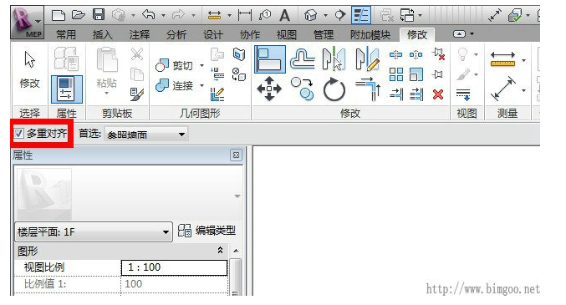This screenshot has width=566, height=305.
Task: Toggle the Properties palette button in ribbon
Action: 67,89
